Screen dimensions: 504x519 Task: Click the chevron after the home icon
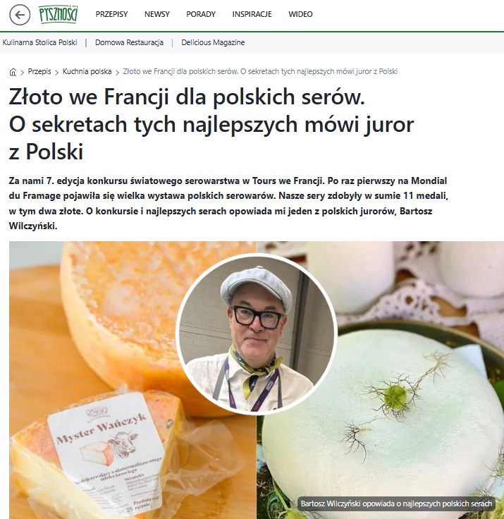point(22,72)
